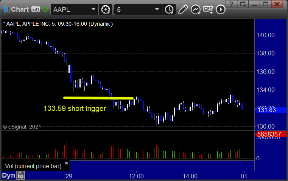Open the studies chart-line icon menu
The height and width of the screenshot is (181, 288).
[x=196, y=9]
